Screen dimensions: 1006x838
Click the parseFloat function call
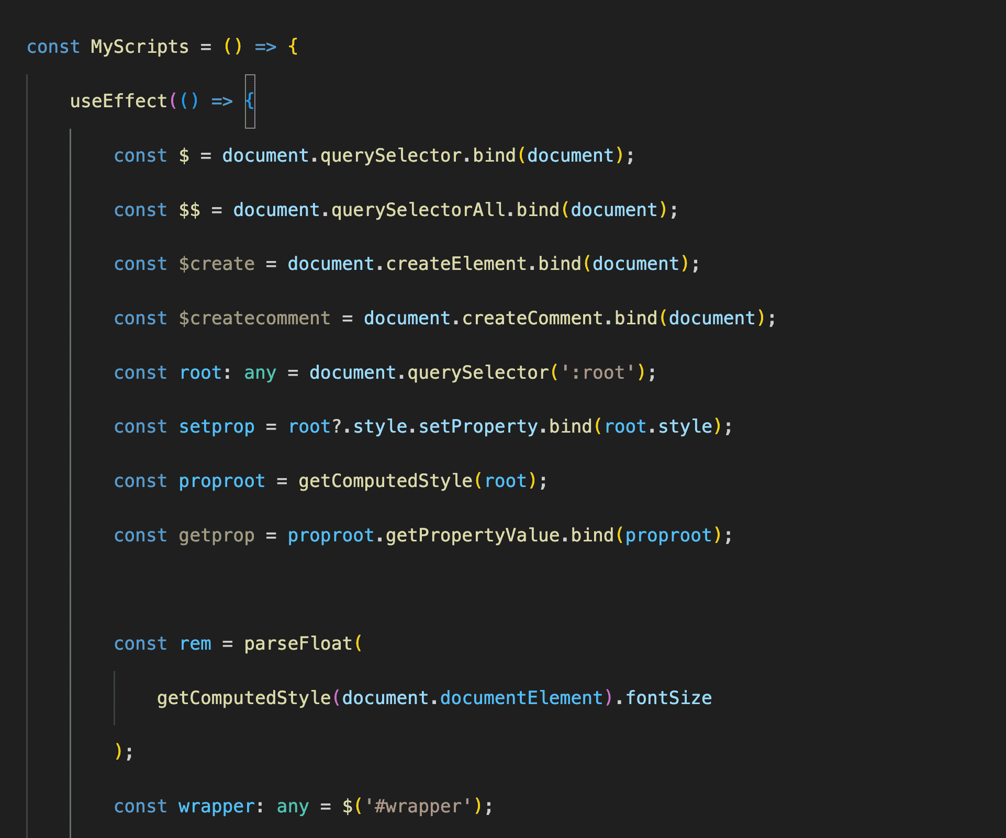point(298,643)
